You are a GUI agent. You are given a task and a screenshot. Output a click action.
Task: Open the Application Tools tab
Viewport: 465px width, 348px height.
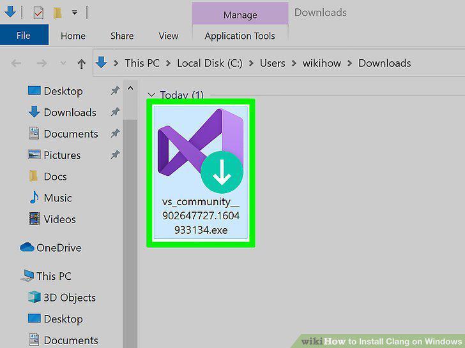pyautogui.click(x=240, y=36)
